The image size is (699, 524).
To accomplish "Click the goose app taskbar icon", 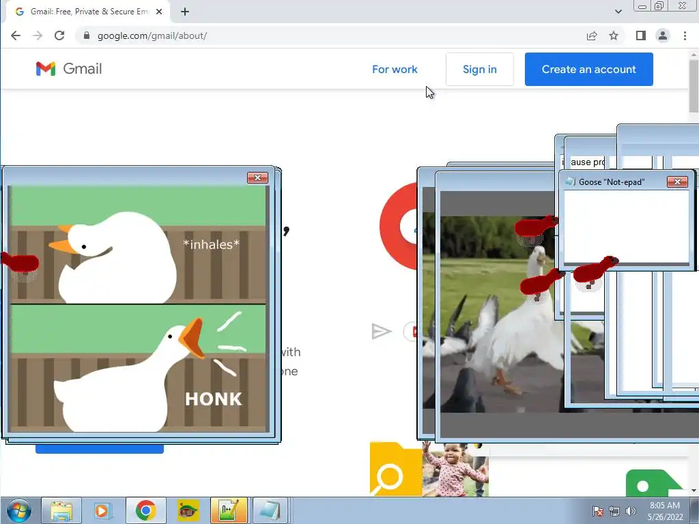I will click(x=188, y=510).
